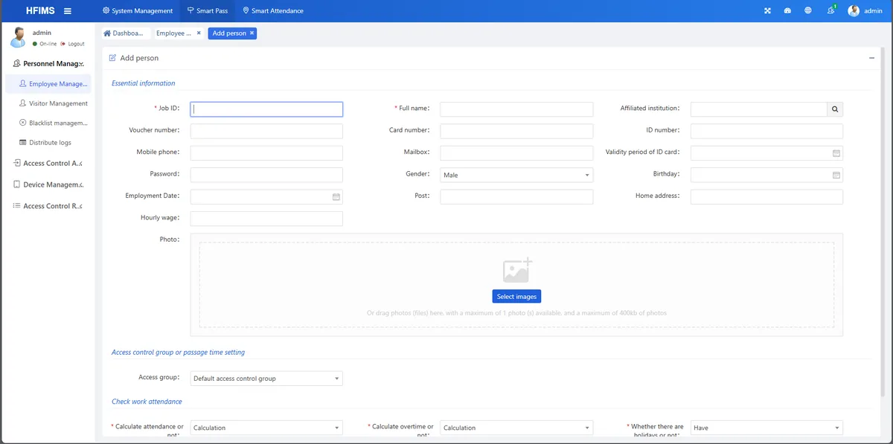Click the fullscreen expand icon in header
Viewport: 893px width, 444px height.
click(767, 10)
